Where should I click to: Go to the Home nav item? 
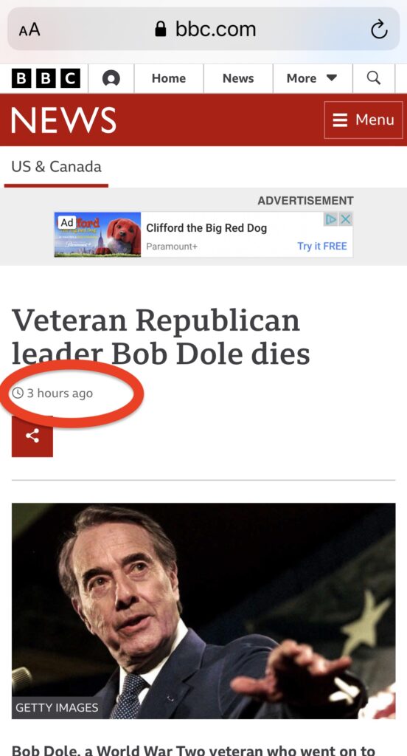click(x=169, y=78)
